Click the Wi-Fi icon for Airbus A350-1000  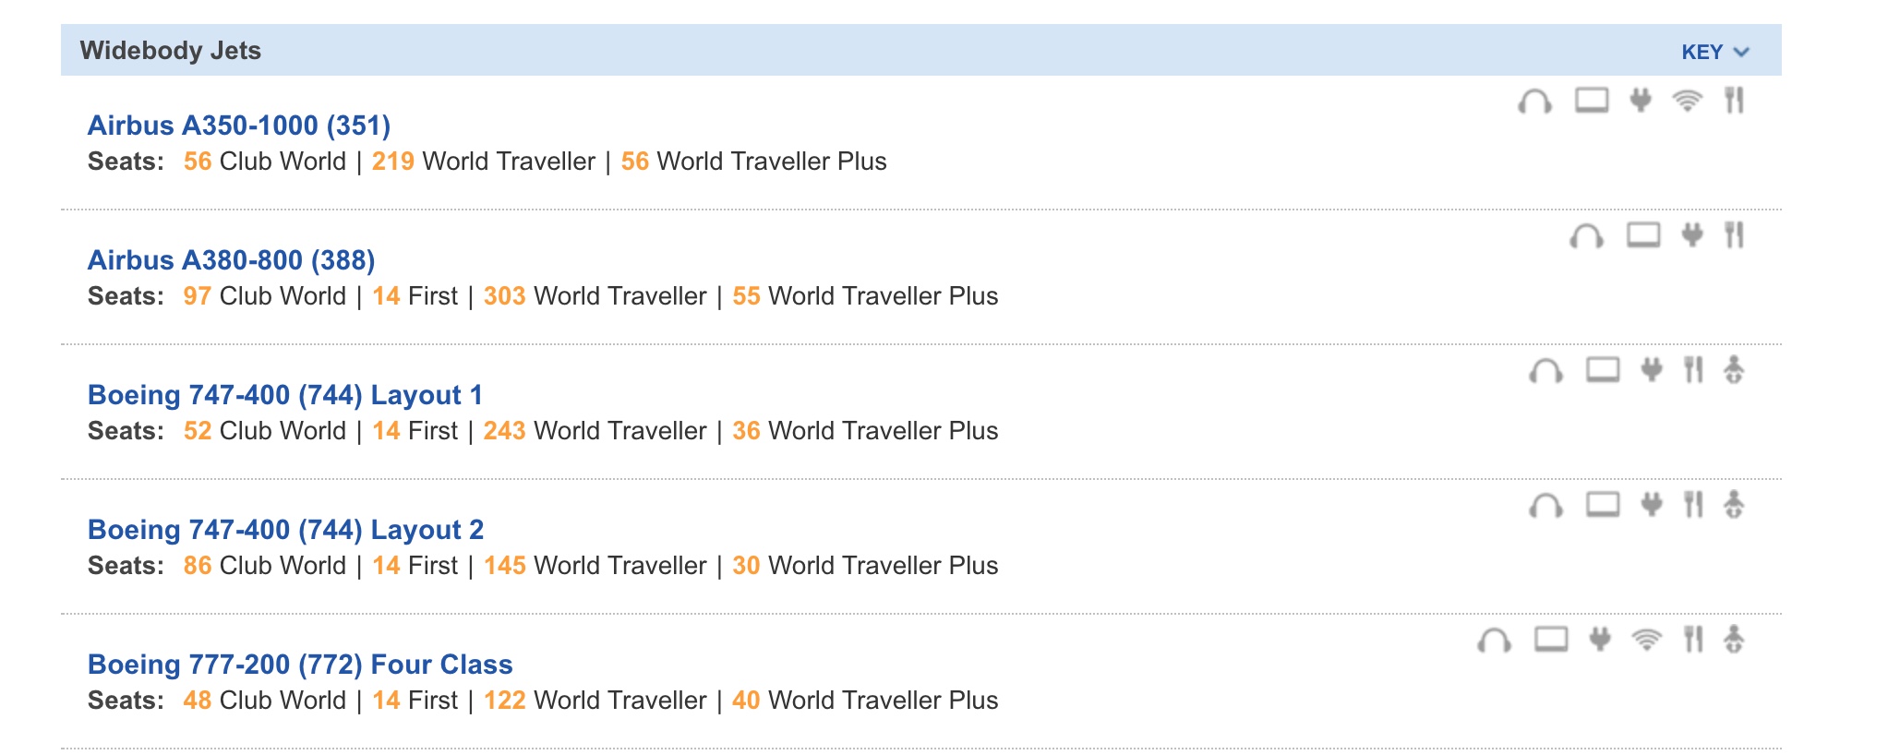click(x=1687, y=101)
